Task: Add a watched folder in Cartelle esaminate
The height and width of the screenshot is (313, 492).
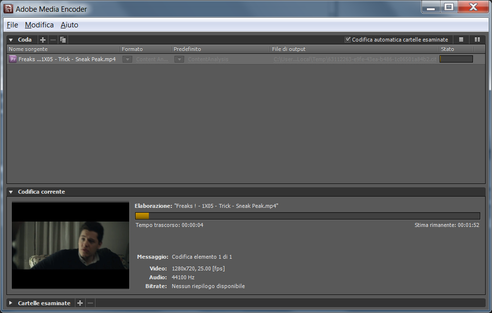Action: click(80, 303)
